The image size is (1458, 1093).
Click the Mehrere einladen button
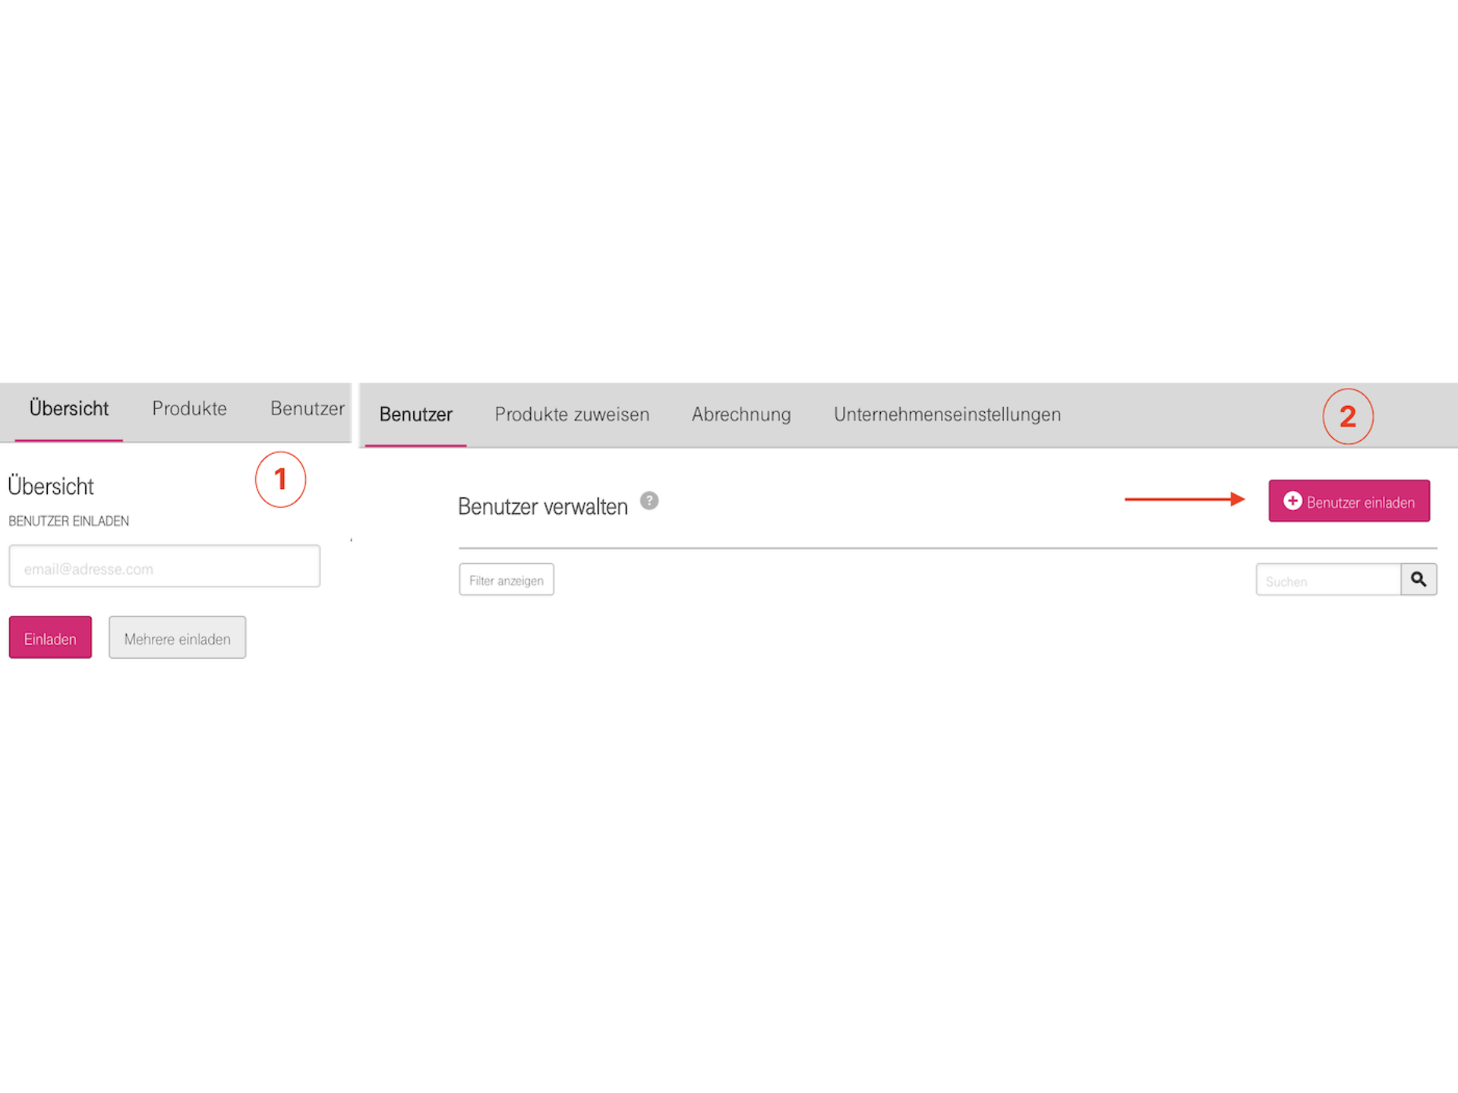pyautogui.click(x=177, y=638)
